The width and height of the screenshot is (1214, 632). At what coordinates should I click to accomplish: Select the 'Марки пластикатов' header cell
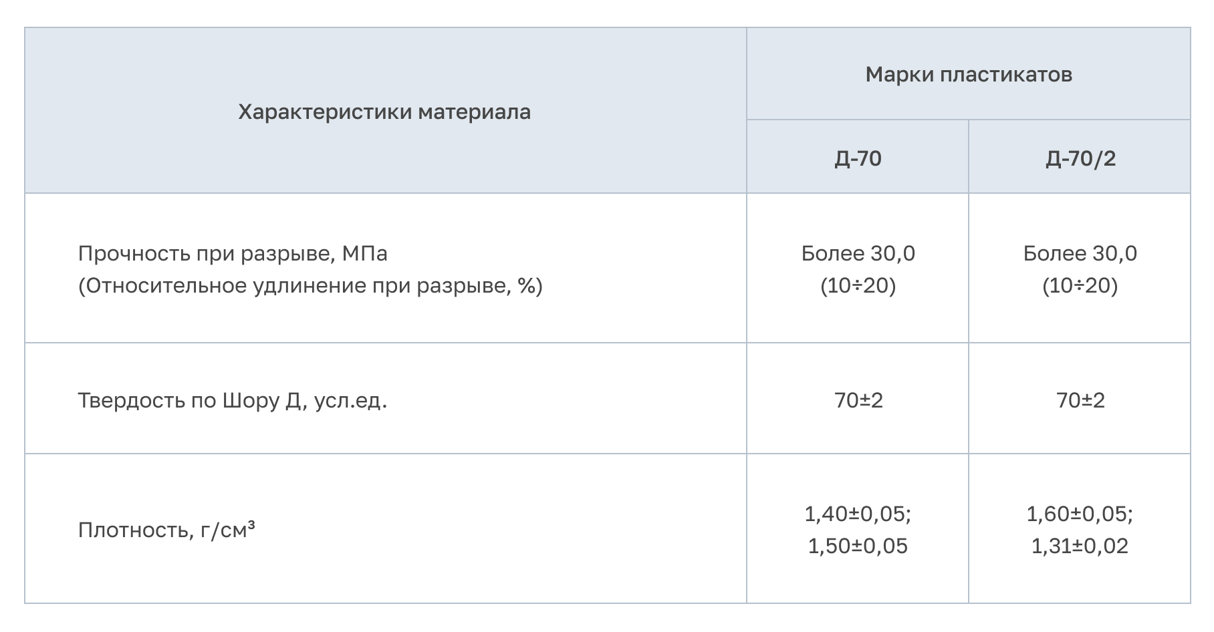click(x=968, y=74)
